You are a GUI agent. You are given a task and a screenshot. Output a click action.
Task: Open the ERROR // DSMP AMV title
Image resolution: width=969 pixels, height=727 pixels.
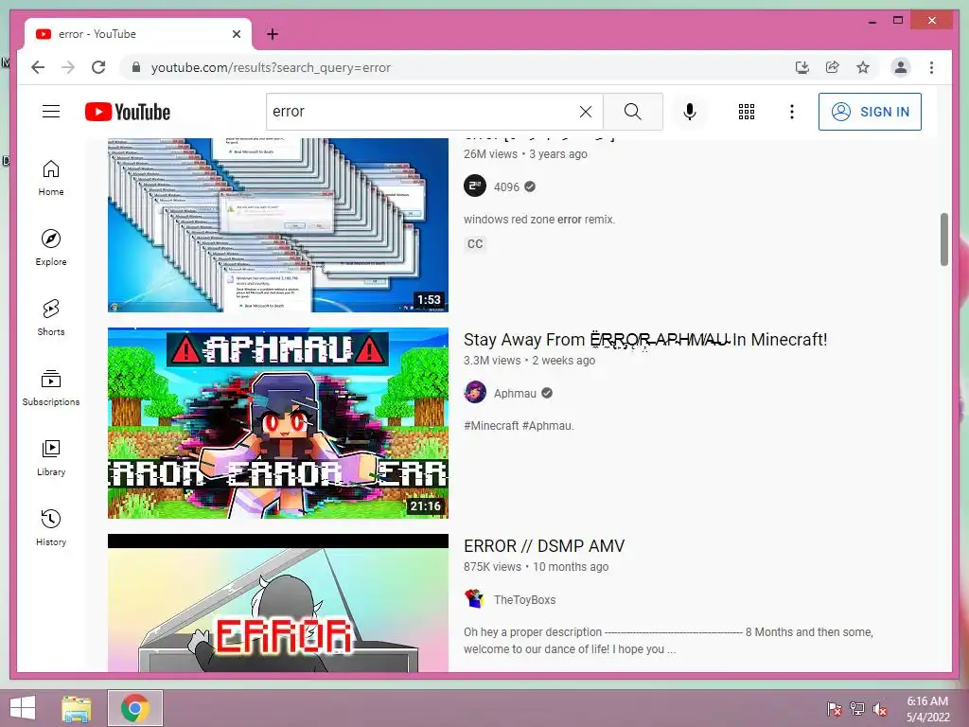(x=544, y=546)
